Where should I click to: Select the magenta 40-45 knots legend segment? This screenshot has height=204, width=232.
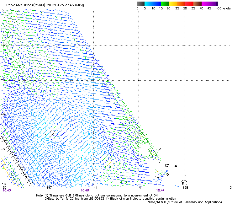click(206, 4)
